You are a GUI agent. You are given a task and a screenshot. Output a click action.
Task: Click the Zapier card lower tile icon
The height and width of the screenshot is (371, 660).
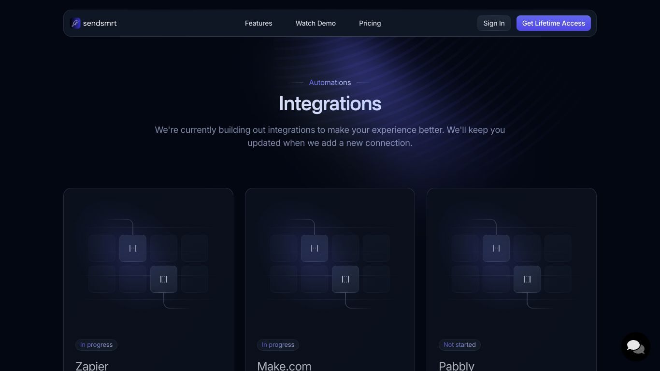pos(164,279)
